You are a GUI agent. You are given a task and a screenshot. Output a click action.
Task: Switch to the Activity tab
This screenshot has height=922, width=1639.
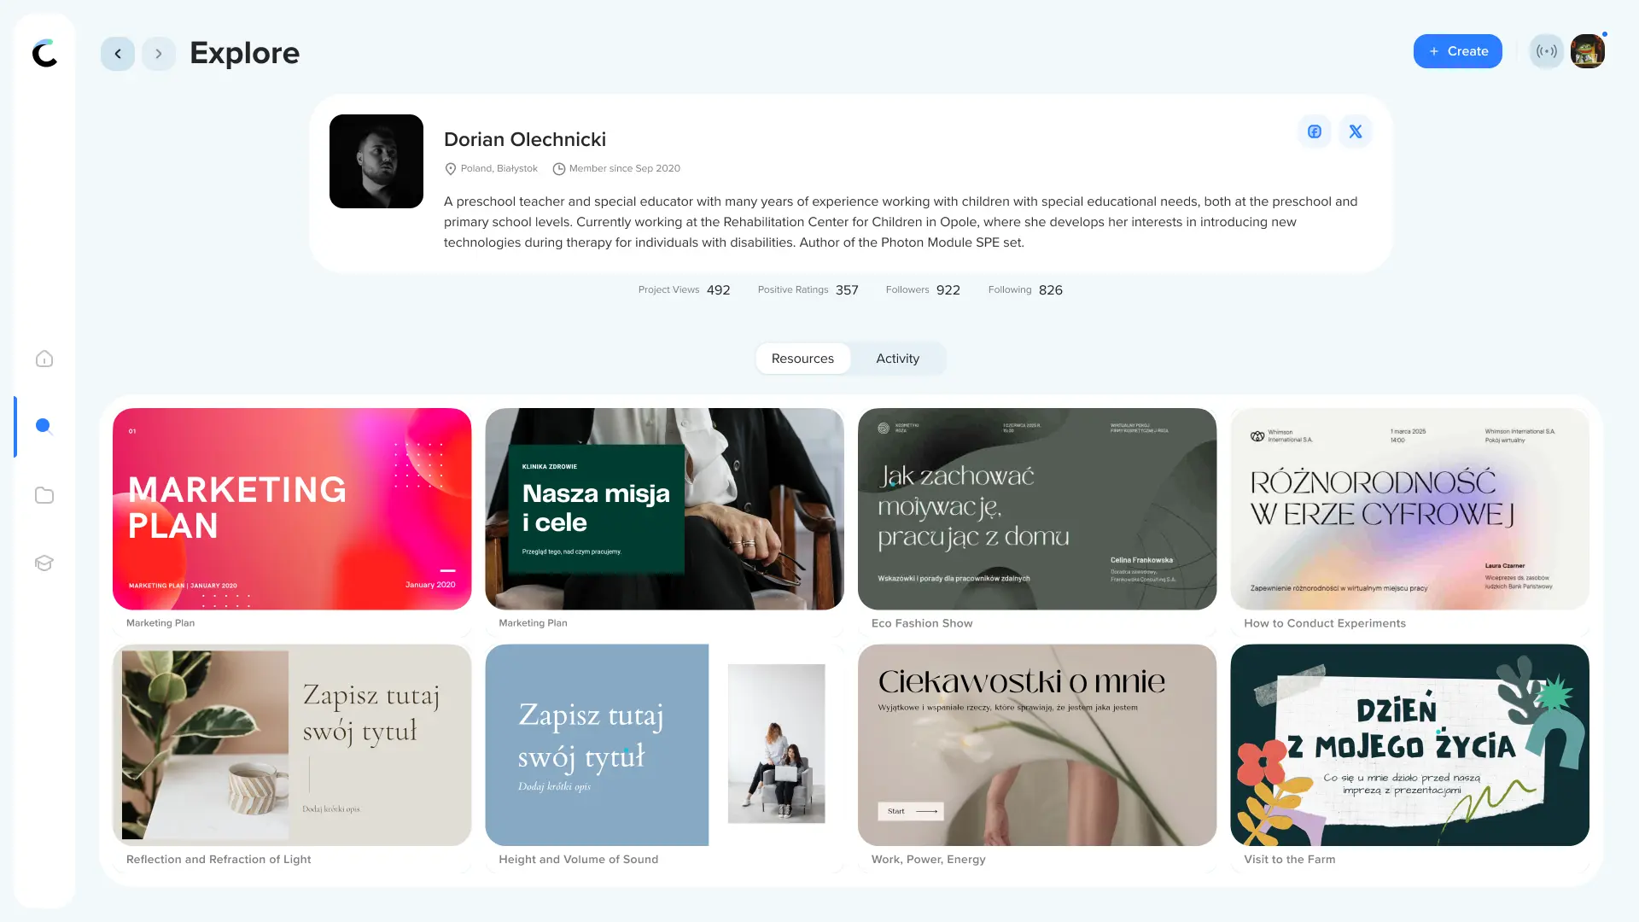[x=897, y=359]
